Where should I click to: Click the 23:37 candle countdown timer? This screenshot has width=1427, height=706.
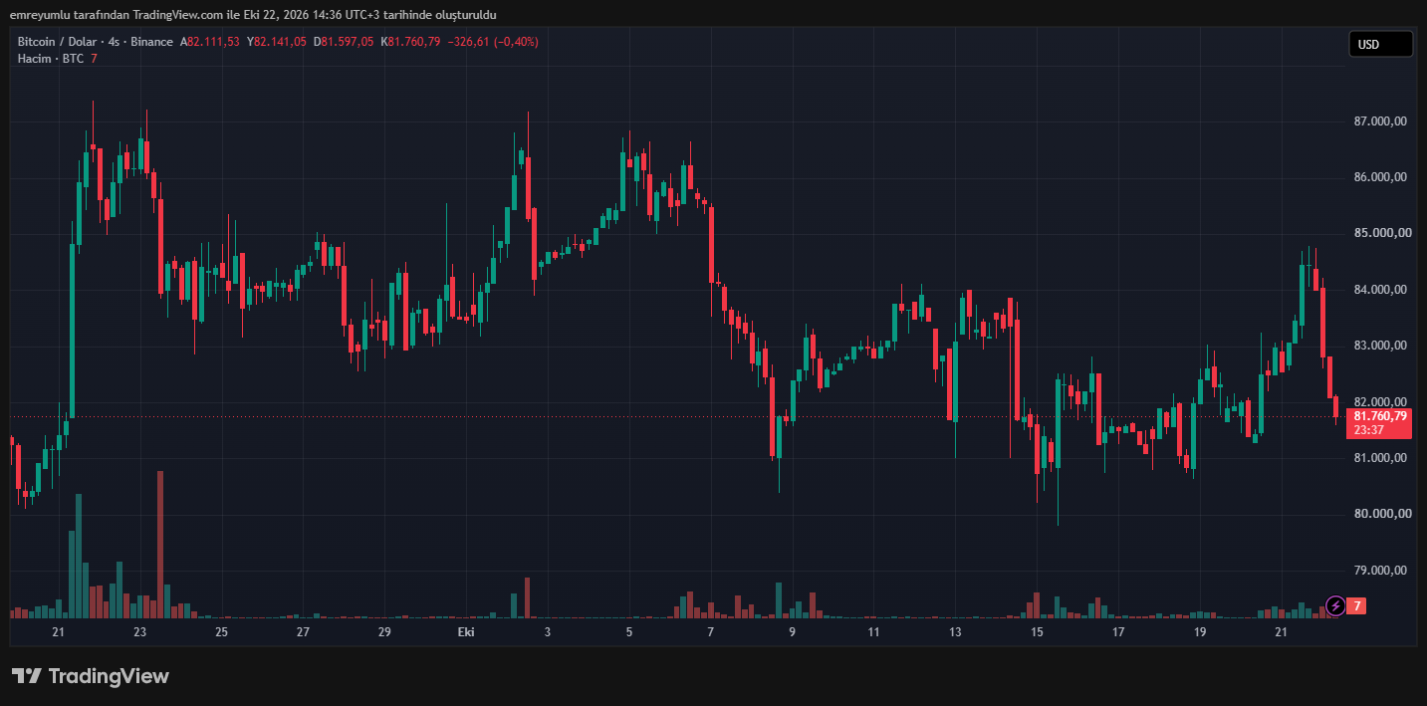1369,430
